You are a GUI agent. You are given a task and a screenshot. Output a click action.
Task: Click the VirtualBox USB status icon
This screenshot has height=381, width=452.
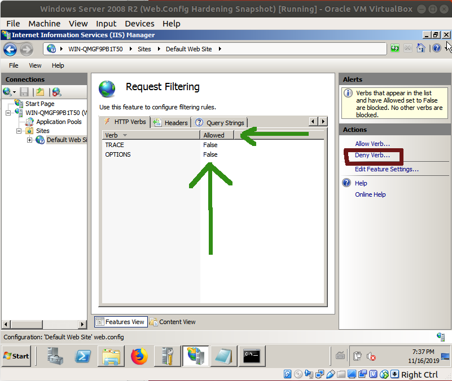pyautogui.click(x=330, y=374)
